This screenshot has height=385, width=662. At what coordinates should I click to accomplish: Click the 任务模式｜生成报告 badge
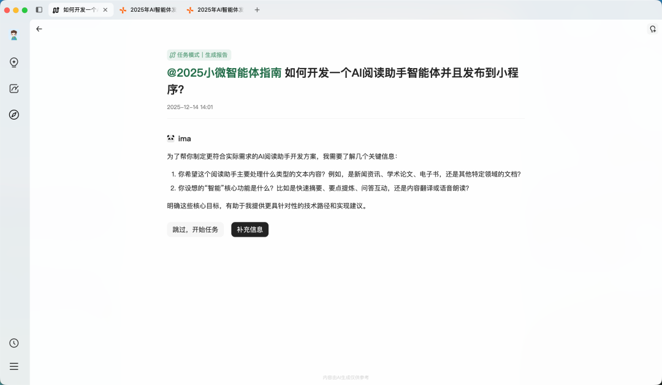click(198, 55)
